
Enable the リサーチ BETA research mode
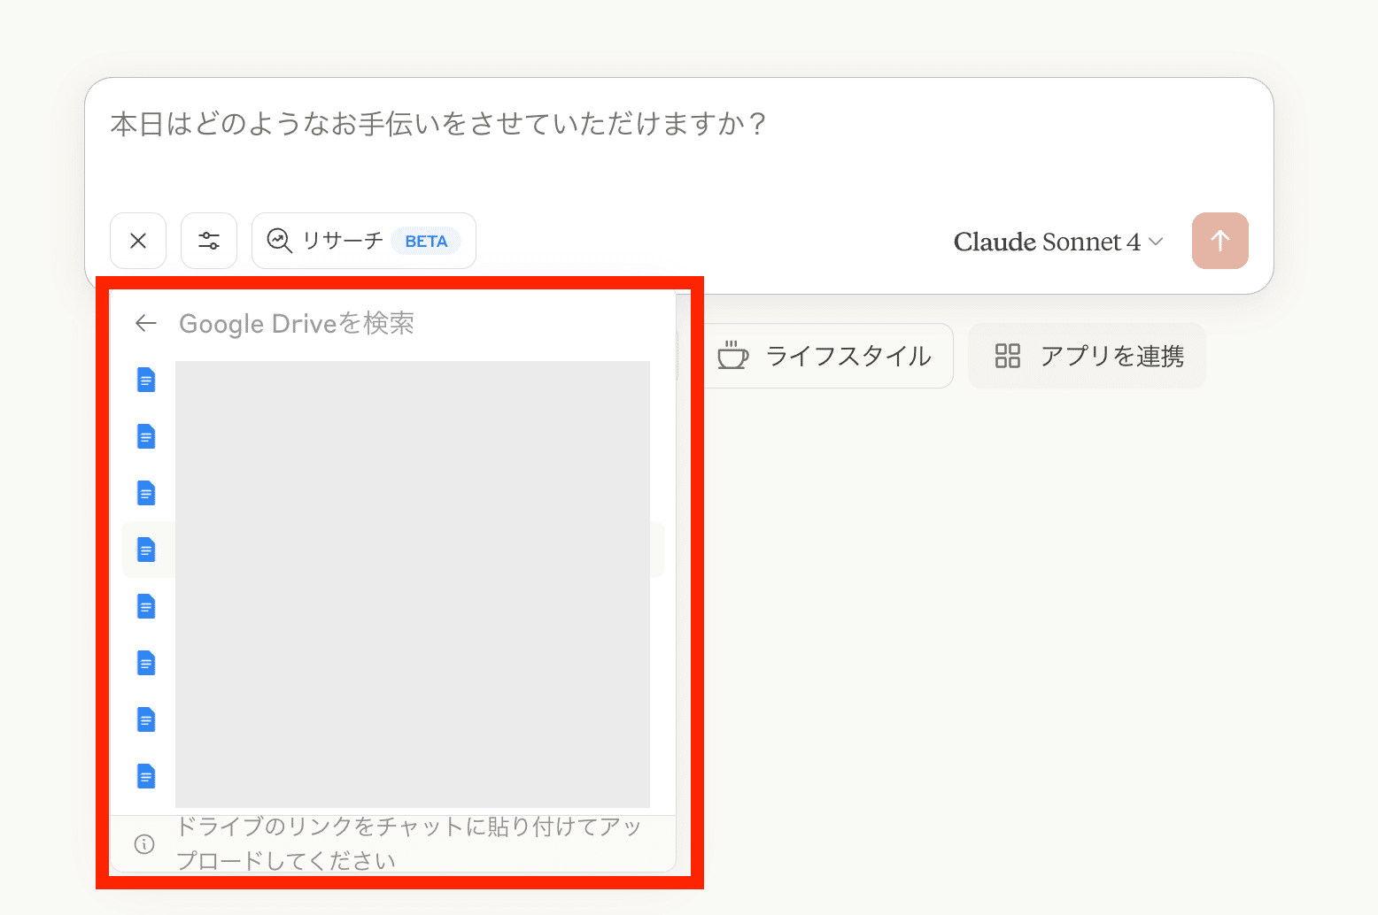tap(364, 241)
